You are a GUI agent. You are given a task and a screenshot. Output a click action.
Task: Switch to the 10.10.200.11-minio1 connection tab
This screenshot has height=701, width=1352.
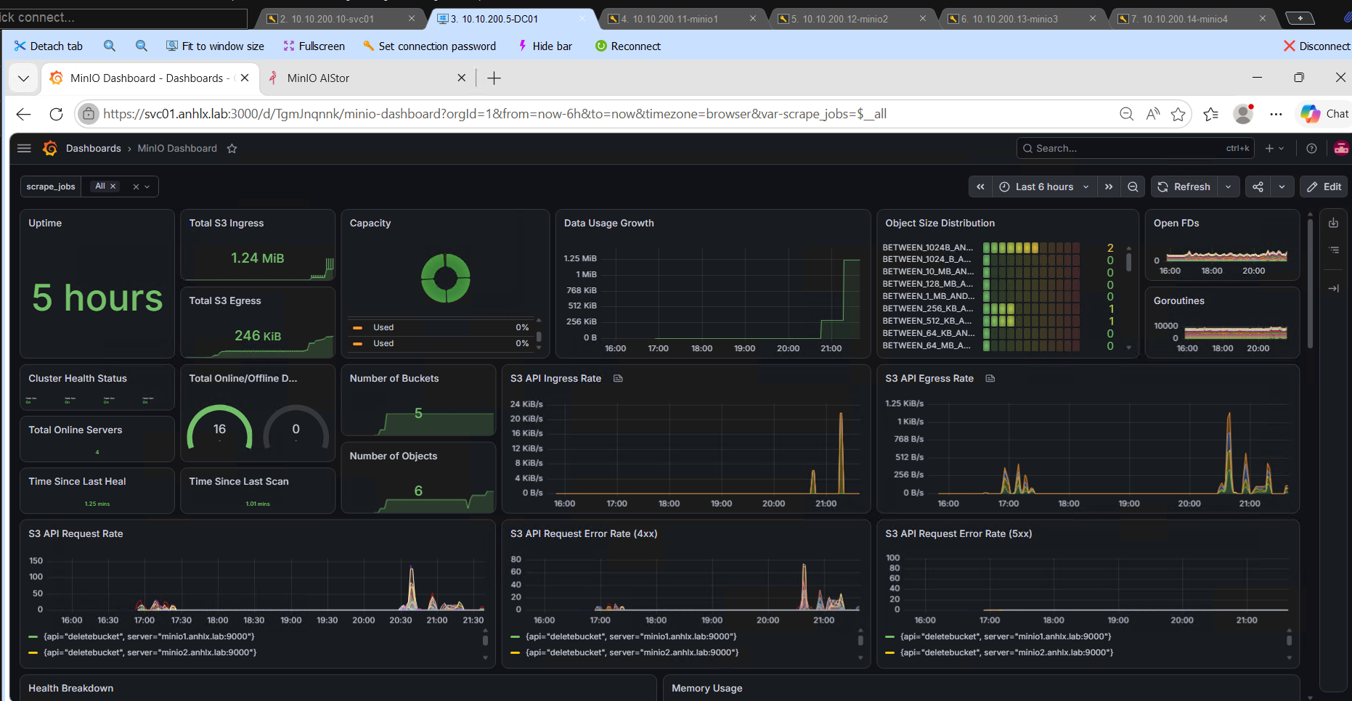pos(675,19)
